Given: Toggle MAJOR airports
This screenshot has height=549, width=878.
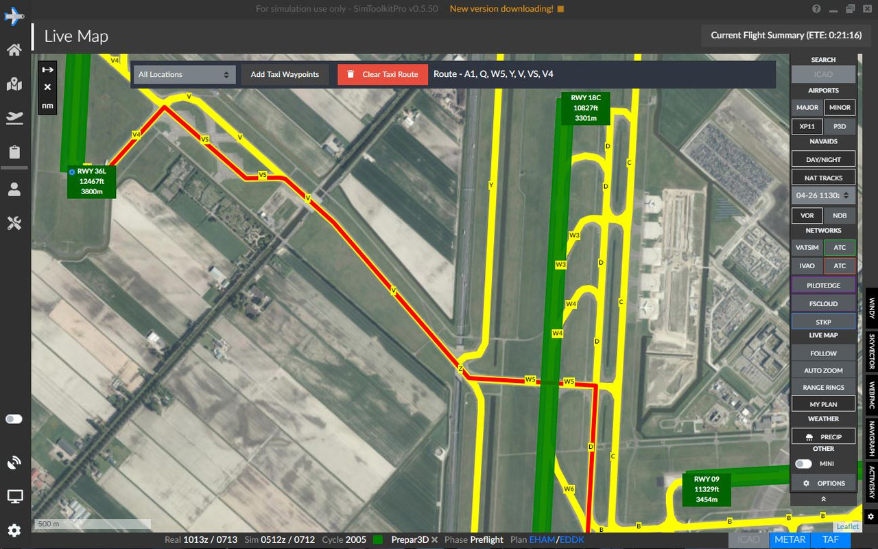Looking at the screenshot, I should [x=807, y=108].
